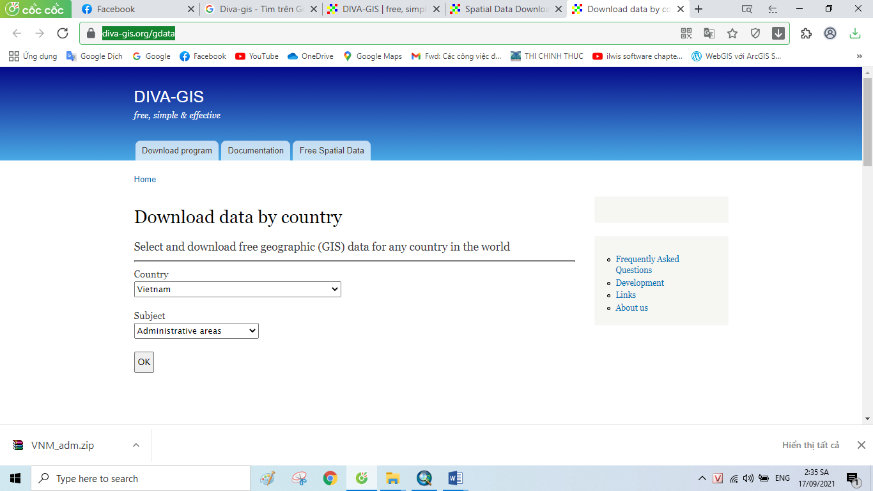Image resolution: width=873 pixels, height=491 pixels.
Task: Open the green Downloads icon top right
Action: [855, 33]
